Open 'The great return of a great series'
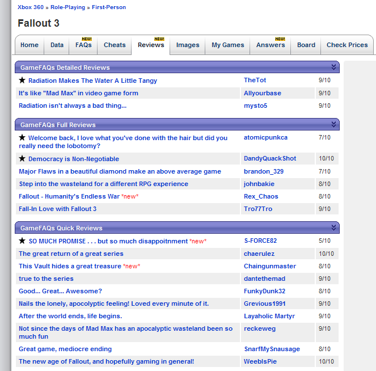Image resolution: width=376 pixels, height=371 pixels. [x=71, y=254]
